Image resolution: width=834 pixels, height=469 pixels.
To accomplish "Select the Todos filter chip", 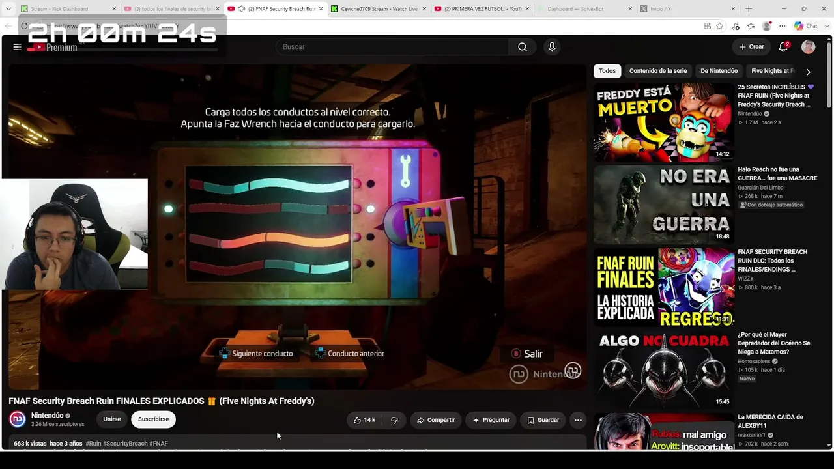I will (x=607, y=71).
